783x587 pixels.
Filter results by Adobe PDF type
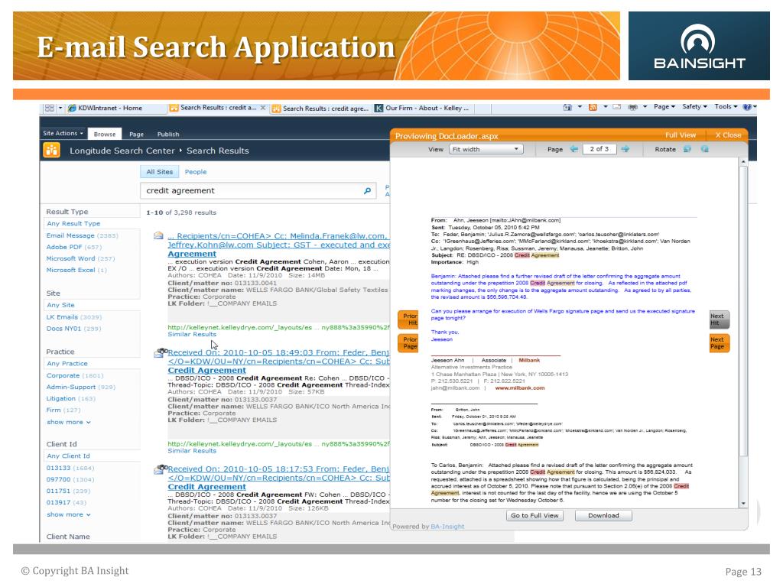coord(74,247)
